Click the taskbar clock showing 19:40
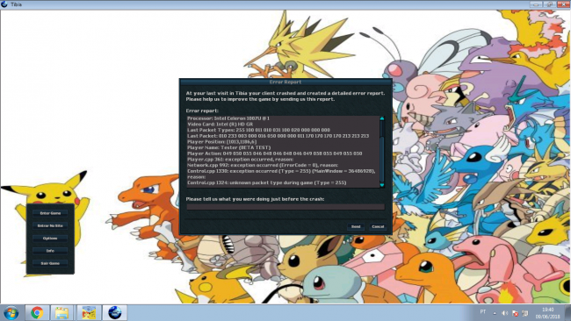 (547, 313)
